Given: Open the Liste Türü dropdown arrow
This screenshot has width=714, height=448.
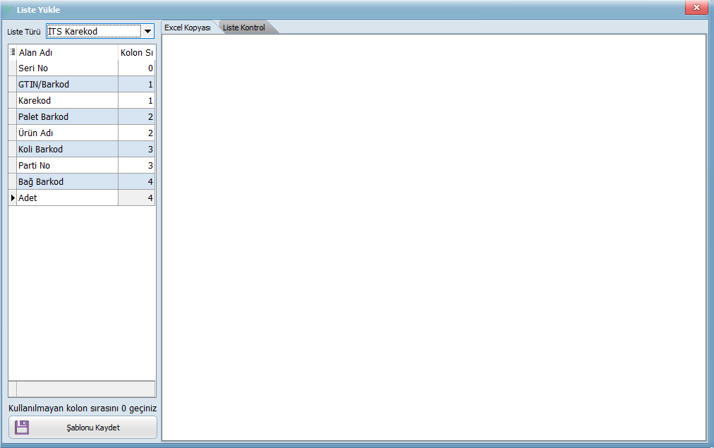Looking at the screenshot, I should [147, 31].
